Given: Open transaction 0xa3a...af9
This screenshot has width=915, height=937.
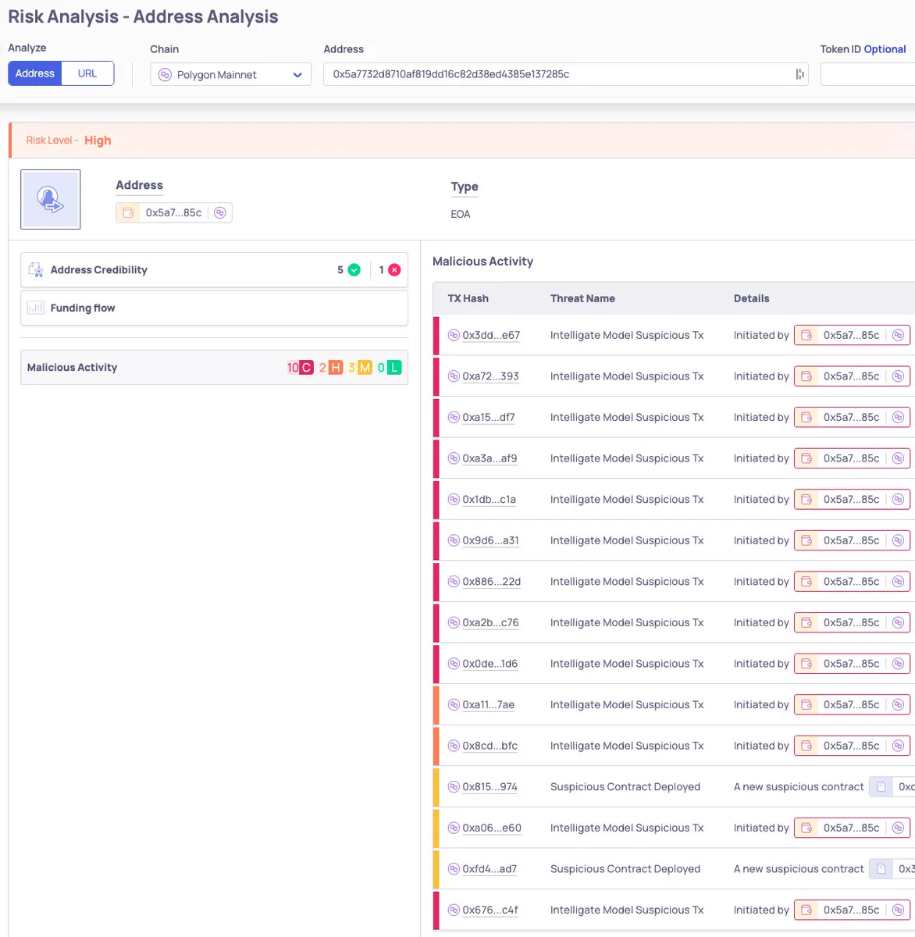Looking at the screenshot, I should point(490,458).
